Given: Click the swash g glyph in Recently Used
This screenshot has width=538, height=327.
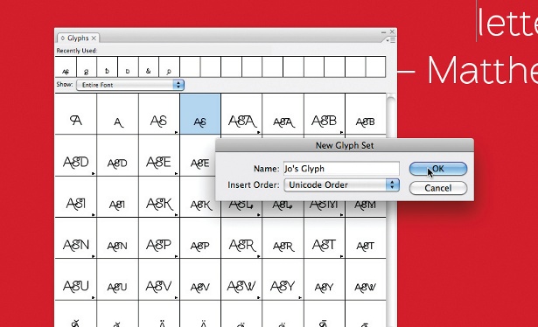Looking at the screenshot, I should coord(87,67).
